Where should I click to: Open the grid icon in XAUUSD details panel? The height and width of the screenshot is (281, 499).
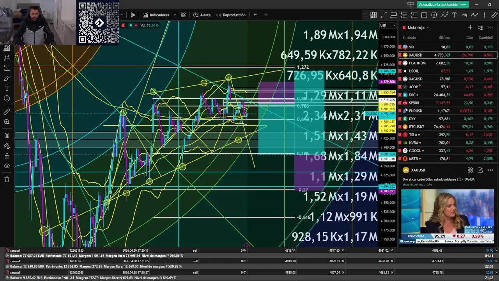470,170
